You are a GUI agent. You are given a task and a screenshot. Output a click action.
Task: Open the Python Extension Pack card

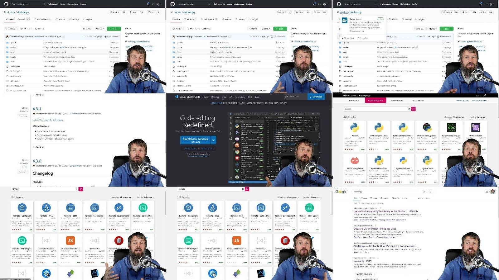tap(403, 136)
